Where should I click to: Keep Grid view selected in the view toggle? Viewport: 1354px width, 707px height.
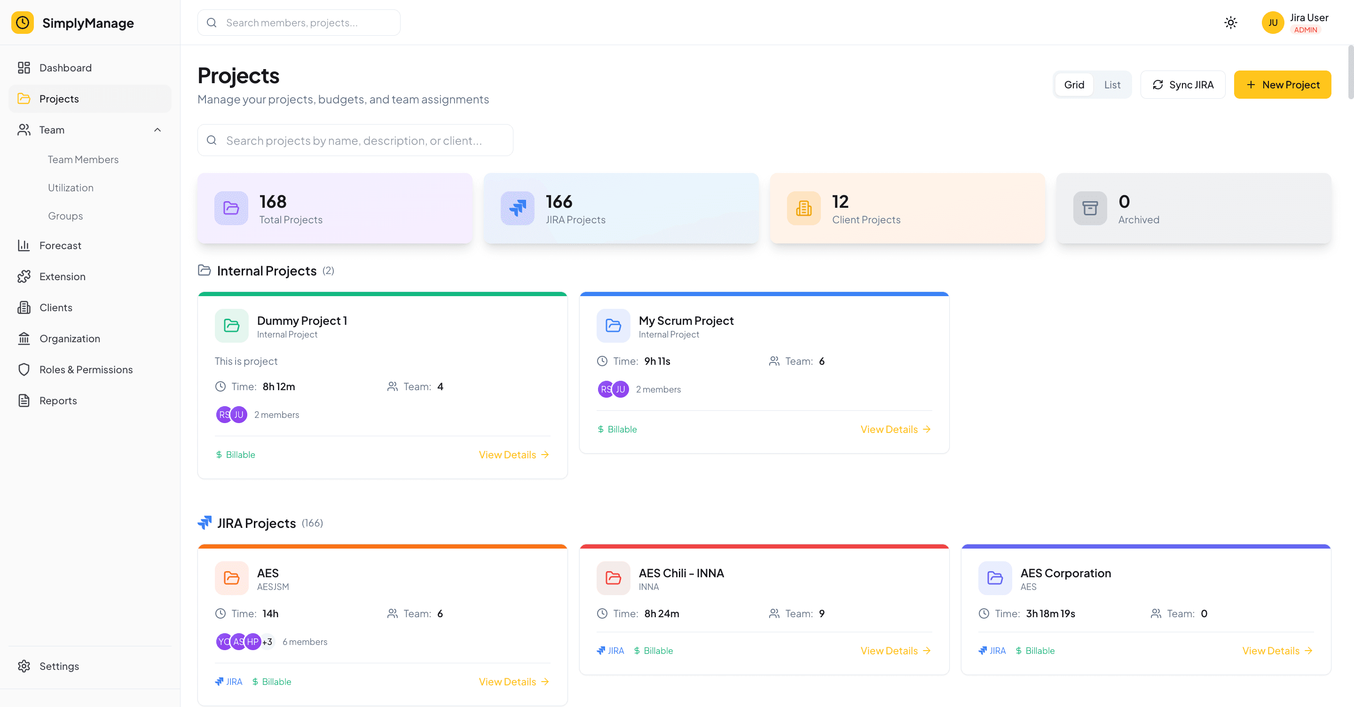click(1074, 84)
